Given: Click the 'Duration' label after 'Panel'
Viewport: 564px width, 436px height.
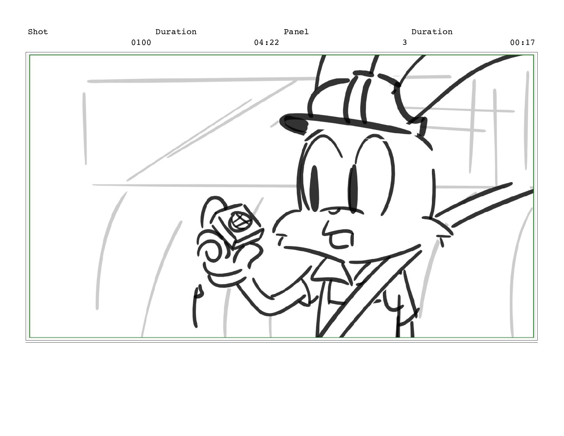Looking at the screenshot, I should tap(432, 32).
